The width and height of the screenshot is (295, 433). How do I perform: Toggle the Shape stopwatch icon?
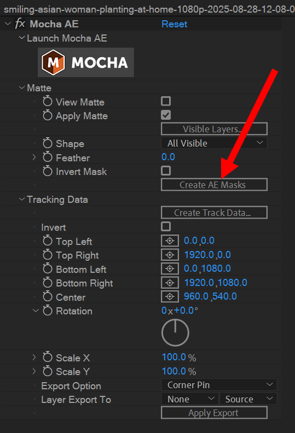click(48, 143)
